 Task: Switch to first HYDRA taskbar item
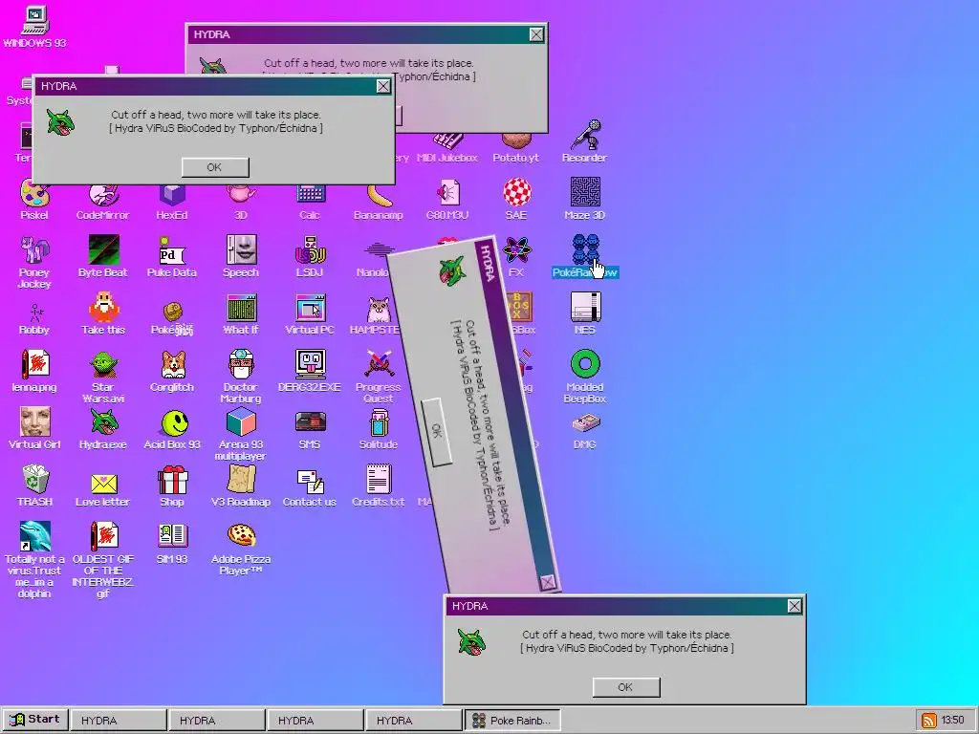point(119,721)
